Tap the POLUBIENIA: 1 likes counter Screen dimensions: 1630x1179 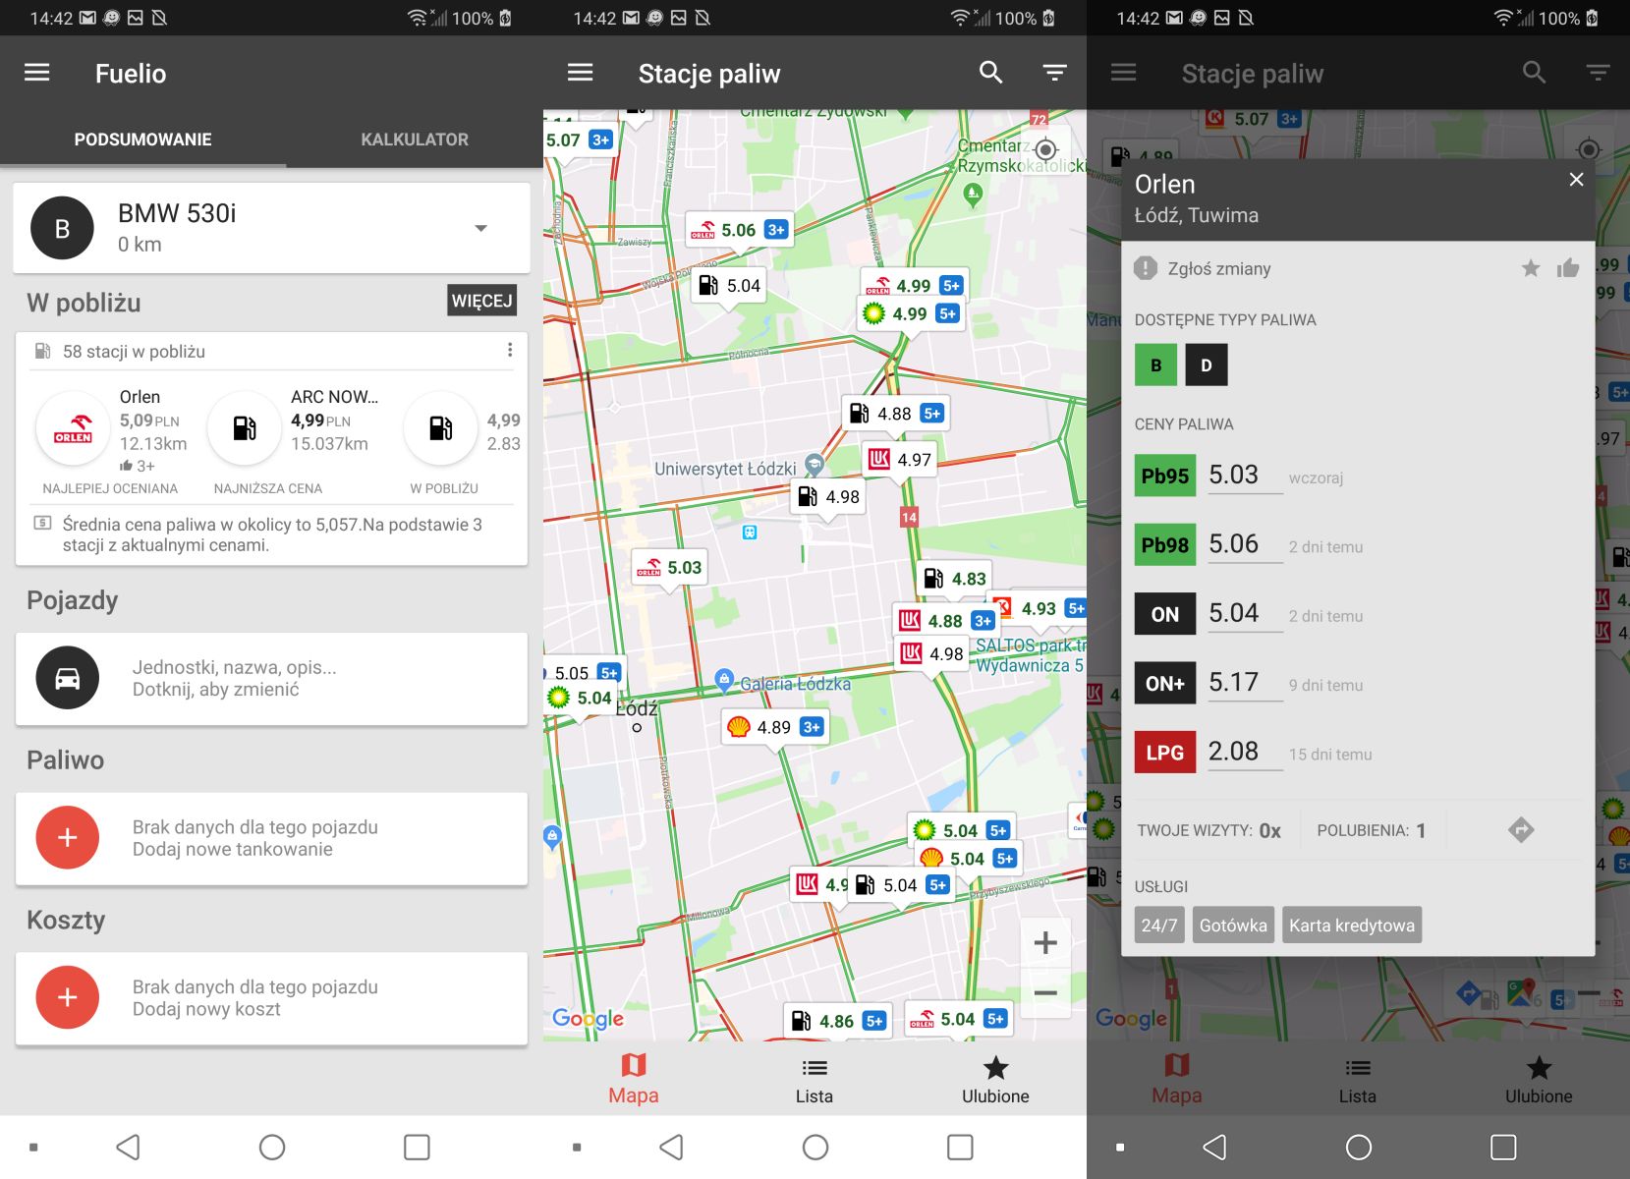(1372, 830)
